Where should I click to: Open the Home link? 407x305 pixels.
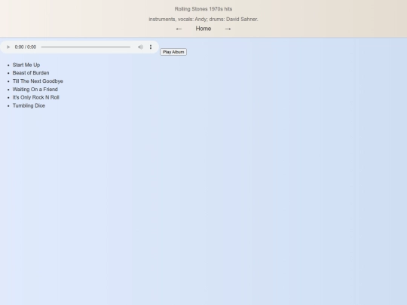click(203, 29)
